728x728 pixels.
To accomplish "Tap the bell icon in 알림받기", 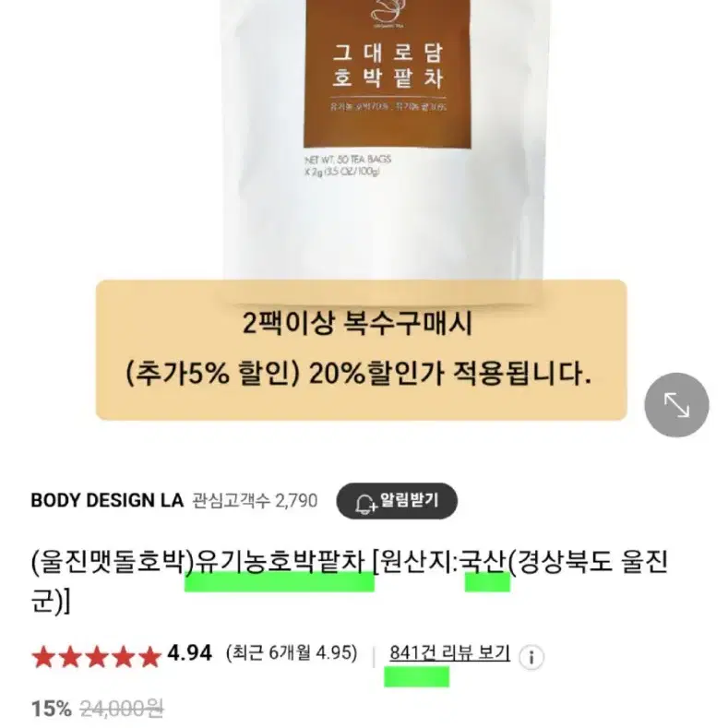I will [x=365, y=503].
